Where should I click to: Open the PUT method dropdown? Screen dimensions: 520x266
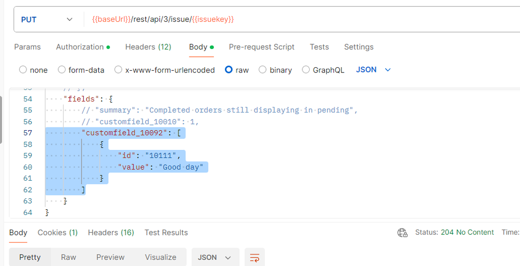pyautogui.click(x=47, y=20)
